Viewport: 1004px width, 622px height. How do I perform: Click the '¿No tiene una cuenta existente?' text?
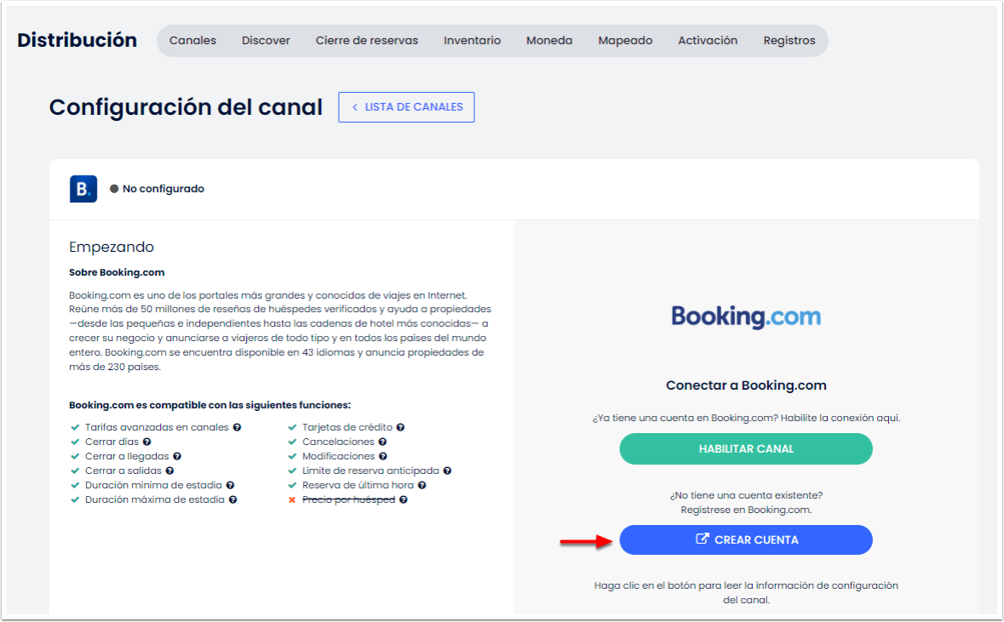pyautogui.click(x=746, y=495)
